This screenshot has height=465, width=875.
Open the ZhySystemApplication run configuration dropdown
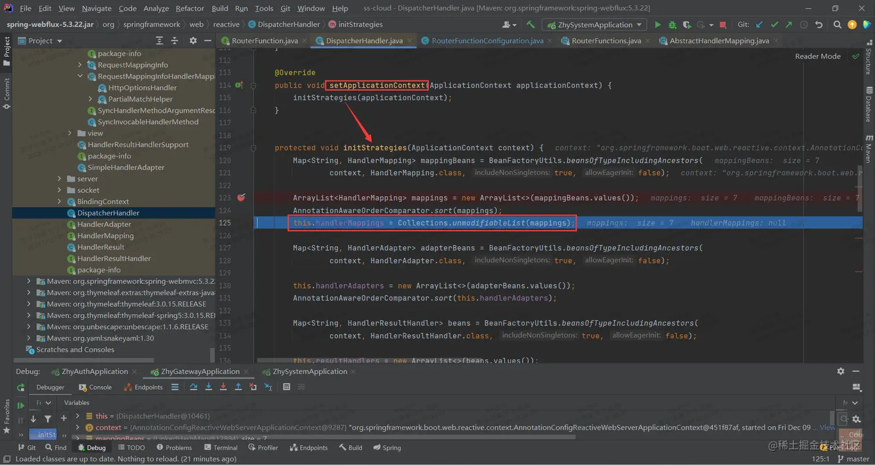(x=594, y=25)
